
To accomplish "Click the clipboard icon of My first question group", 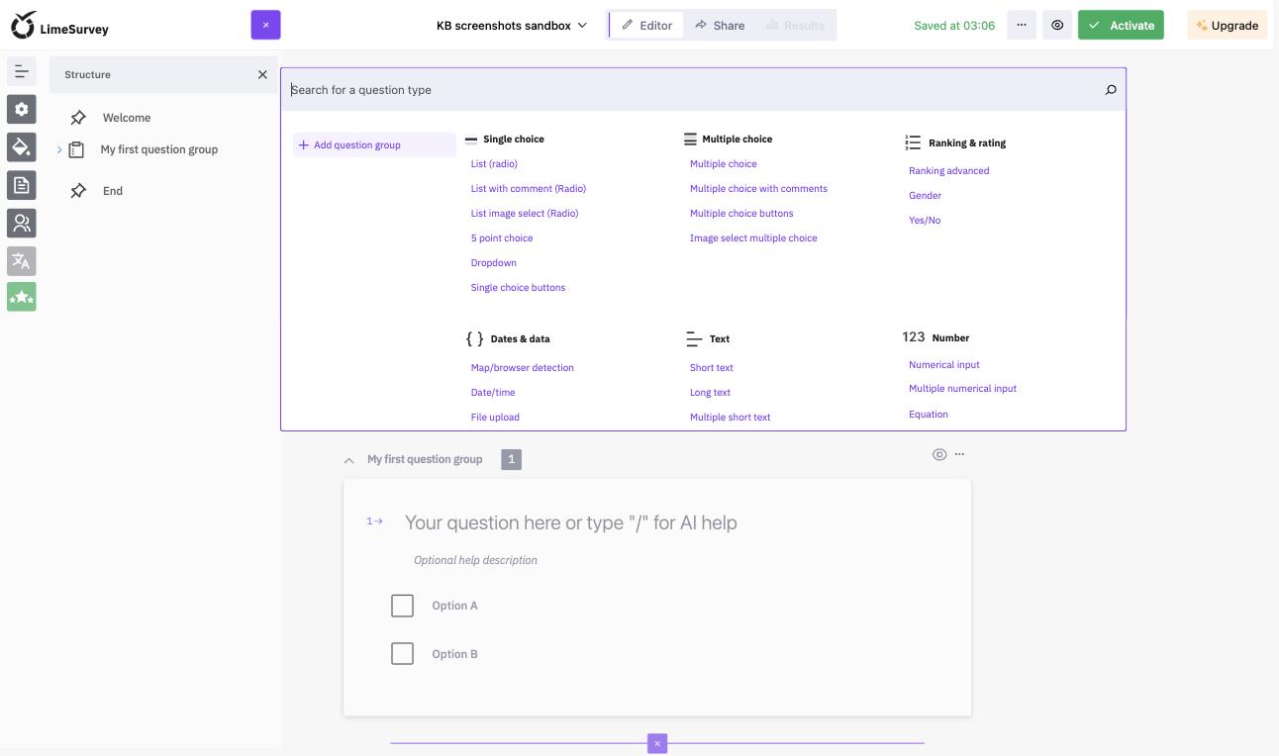I will (x=76, y=149).
